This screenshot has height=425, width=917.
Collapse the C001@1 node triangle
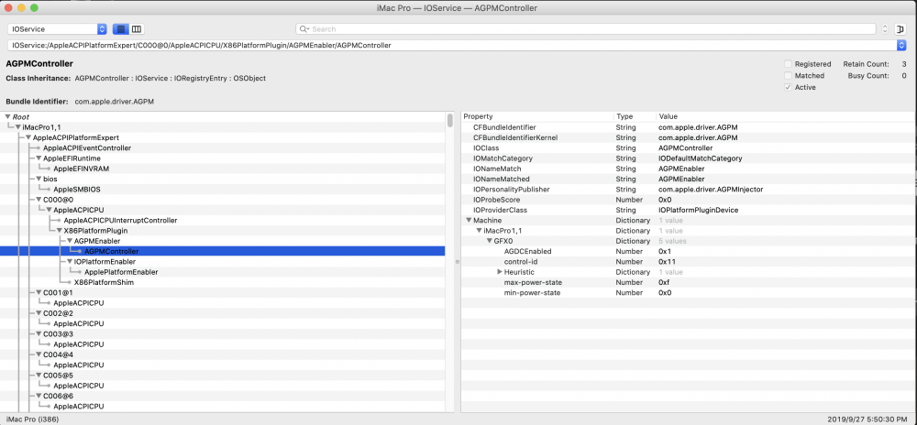coord(39,292)
